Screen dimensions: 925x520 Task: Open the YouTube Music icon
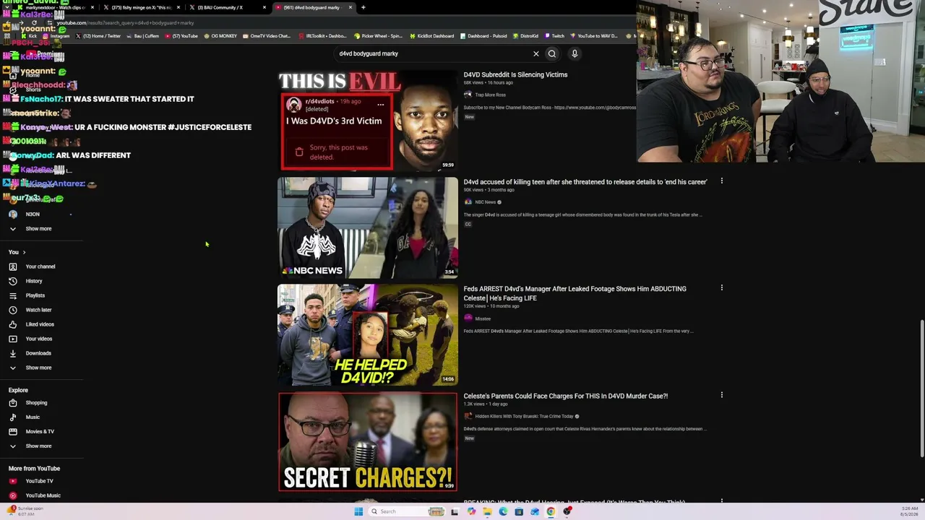tap(12, 495)
